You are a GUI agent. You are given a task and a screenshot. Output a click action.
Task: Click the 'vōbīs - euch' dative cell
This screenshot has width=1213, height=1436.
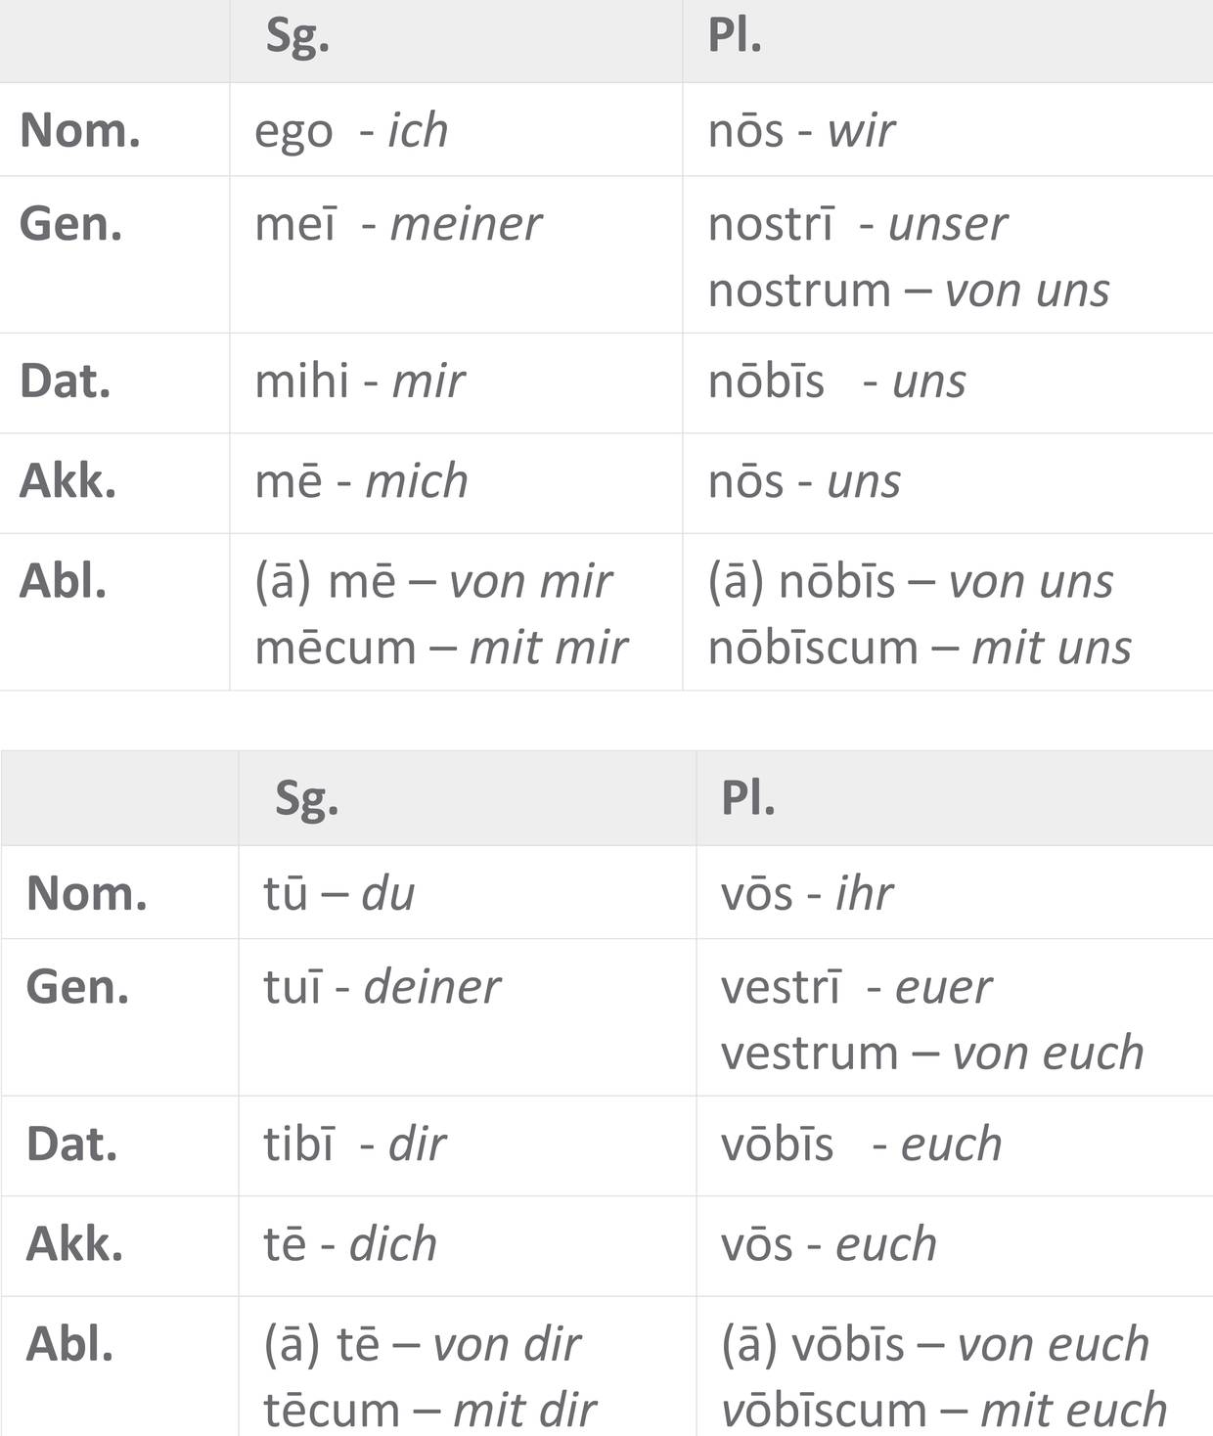[861, 1144]
